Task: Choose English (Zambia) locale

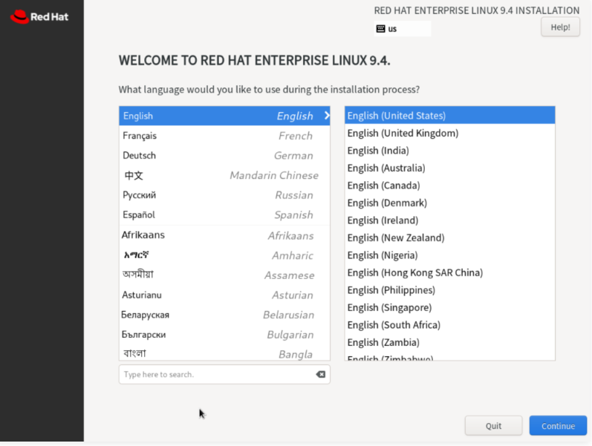Action: (x=449, y=342)
